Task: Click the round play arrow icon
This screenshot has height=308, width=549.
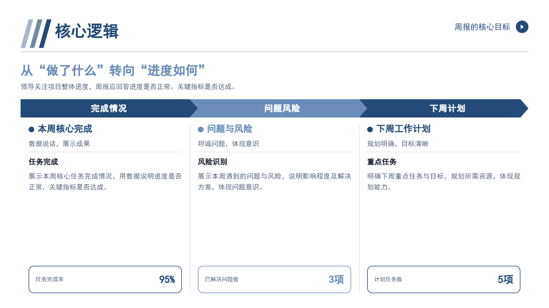Action: 522,27
